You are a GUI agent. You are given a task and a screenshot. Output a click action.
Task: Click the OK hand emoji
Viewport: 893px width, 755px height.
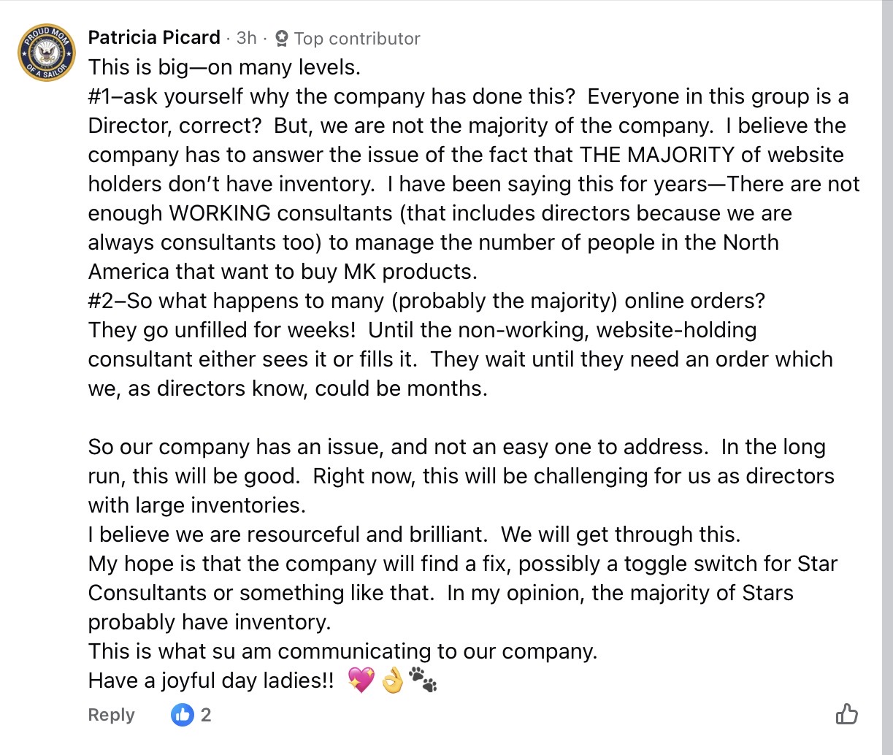coord(392,681)
